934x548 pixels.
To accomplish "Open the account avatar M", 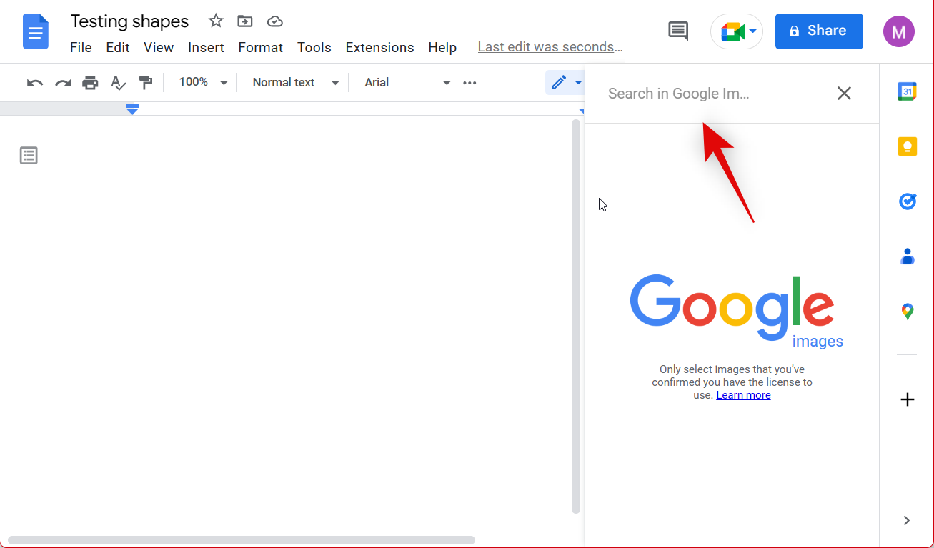I will coord(898,31).
